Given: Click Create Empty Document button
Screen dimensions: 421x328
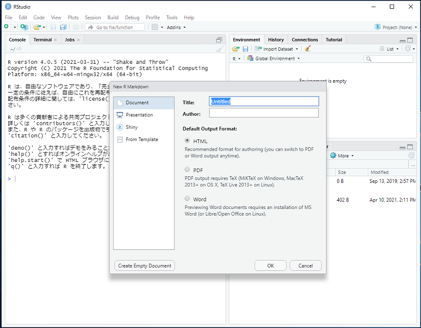Looking at the screenshot, I should click(x=145, y=266).
